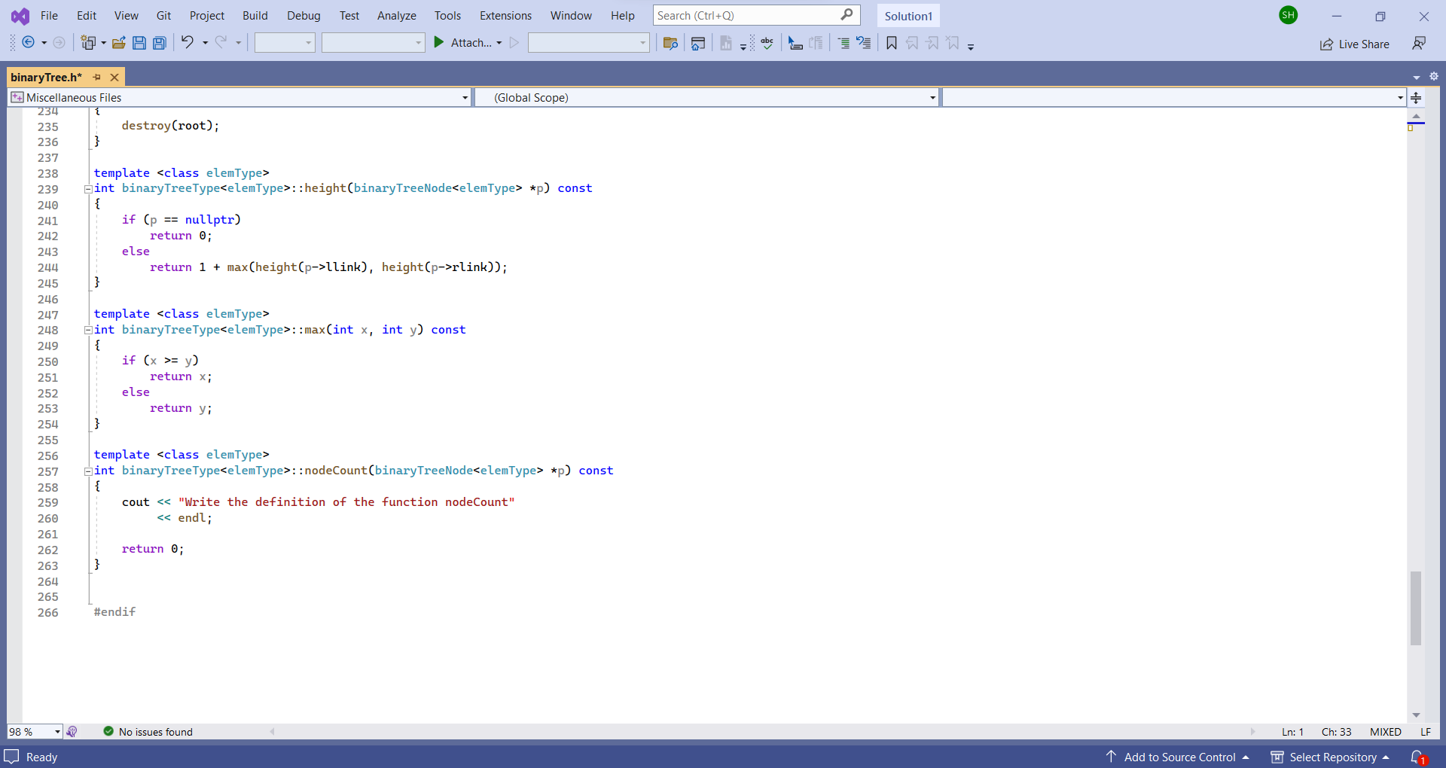Open the Extensions menu
The width and height of the screenshot is (1446, 768).
click(x=505, y=15)
